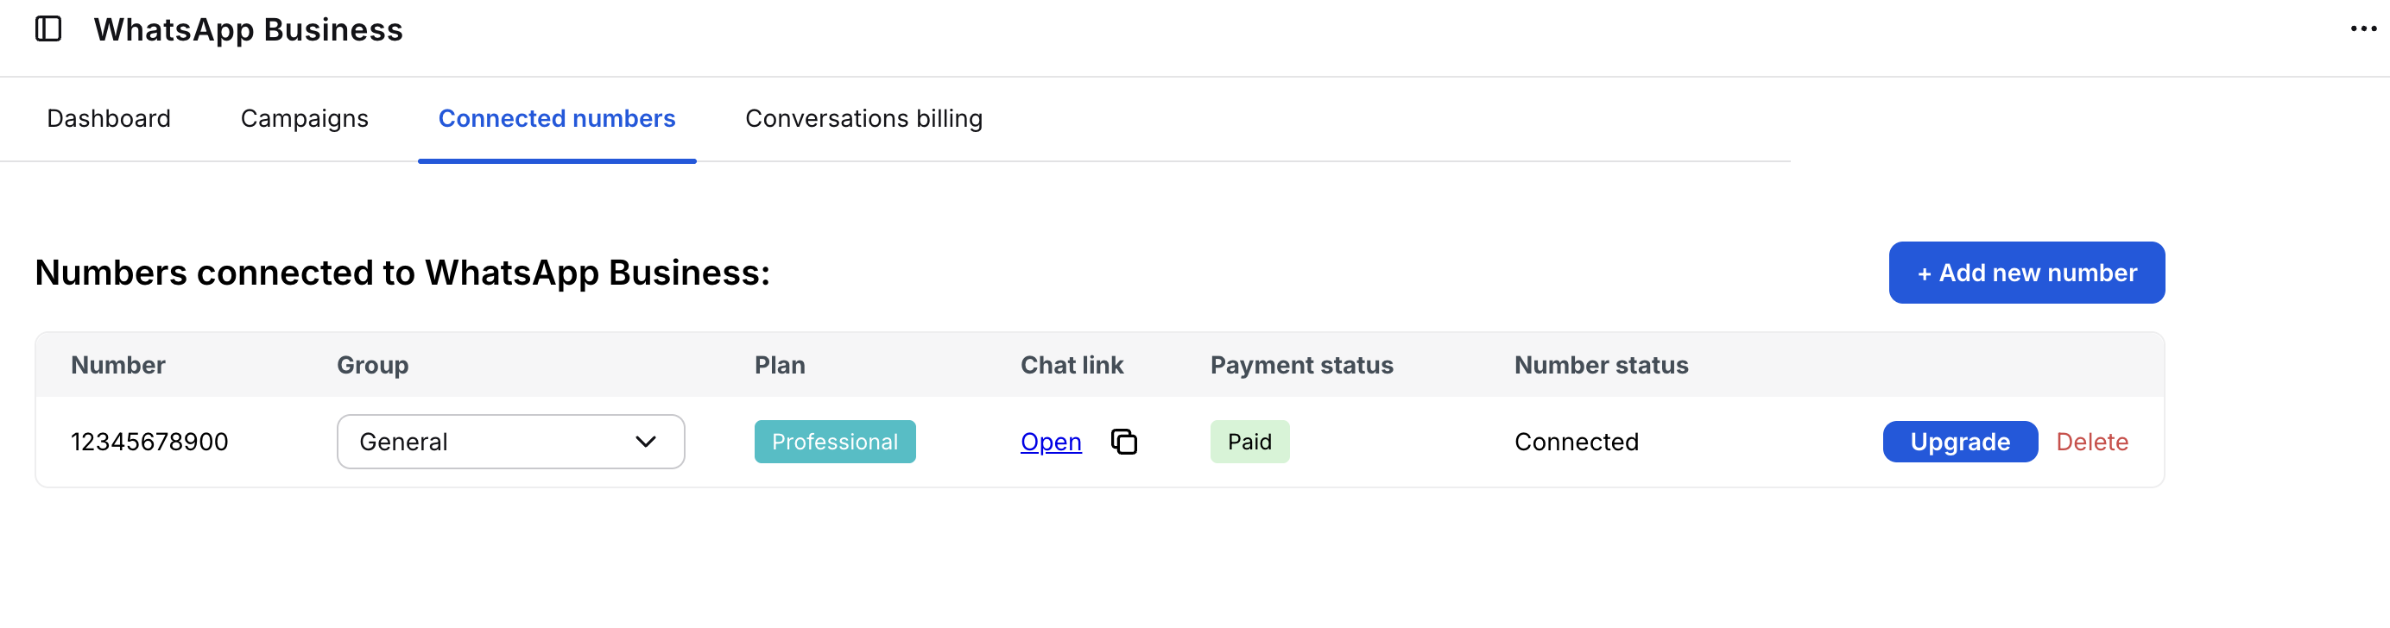Click the Paid payment status badge
This screenshot has height=628, width=2390.
coord(1249,442)
